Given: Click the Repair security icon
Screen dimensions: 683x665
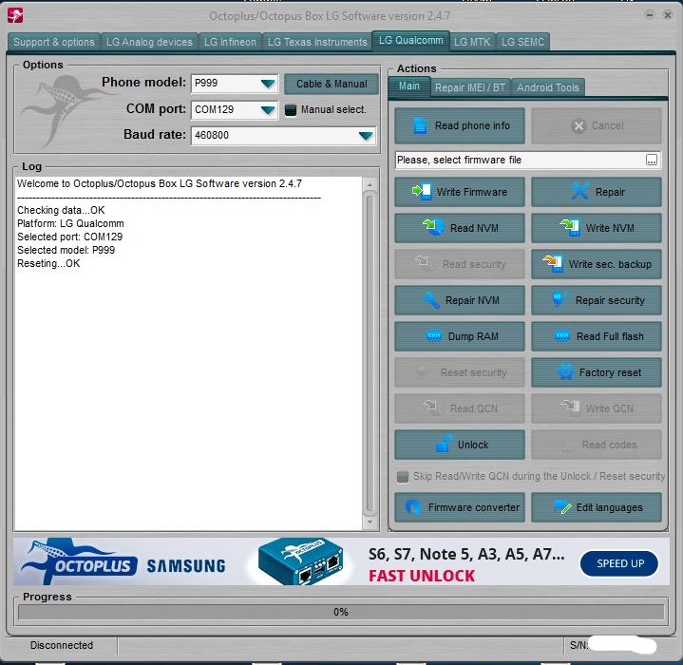Looking at the screenshot, I should pyautogui.click(x=560, y=299).
